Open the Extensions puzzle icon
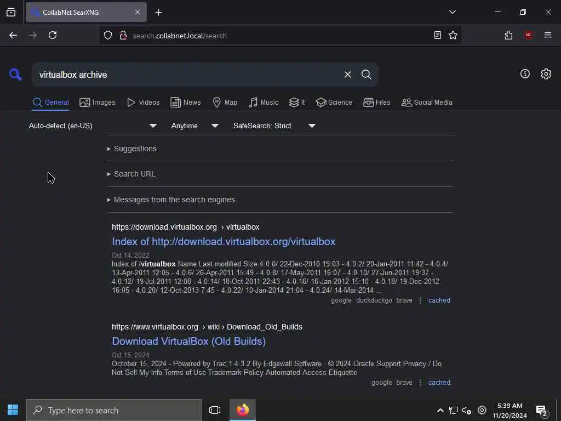The image size is (561, 421). (x=508, y=35)
